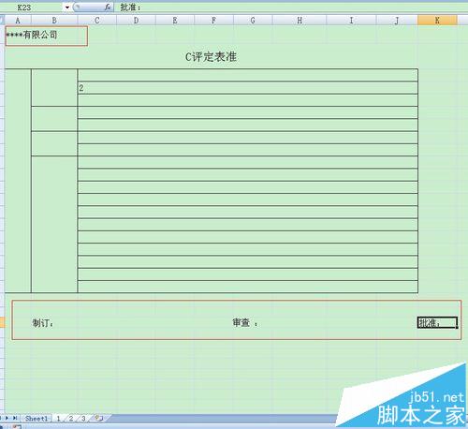This screenshot has width=468, height=429.
Task: Switch to sheet tab 3
Action: [83, 419]
